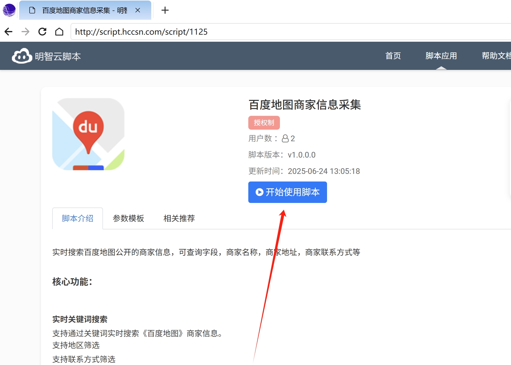Open a new tab with plus icon

click(x=165, y=10)
